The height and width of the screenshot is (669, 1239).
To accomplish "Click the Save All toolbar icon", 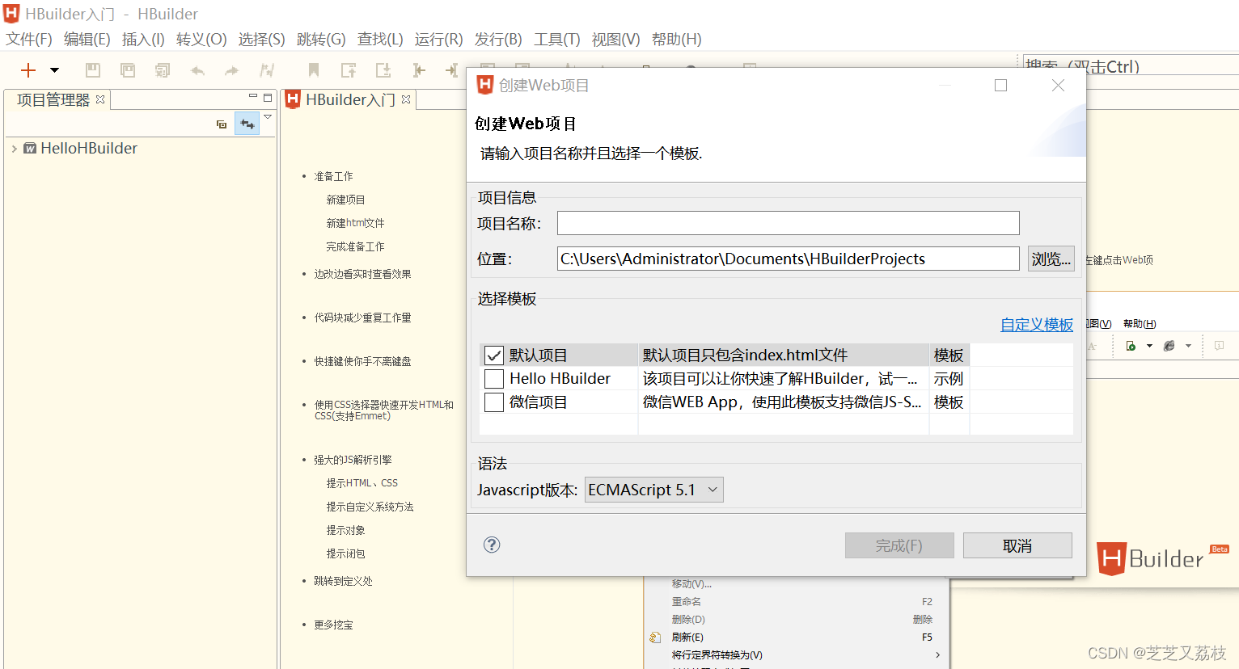I will (x=163, y=70).
